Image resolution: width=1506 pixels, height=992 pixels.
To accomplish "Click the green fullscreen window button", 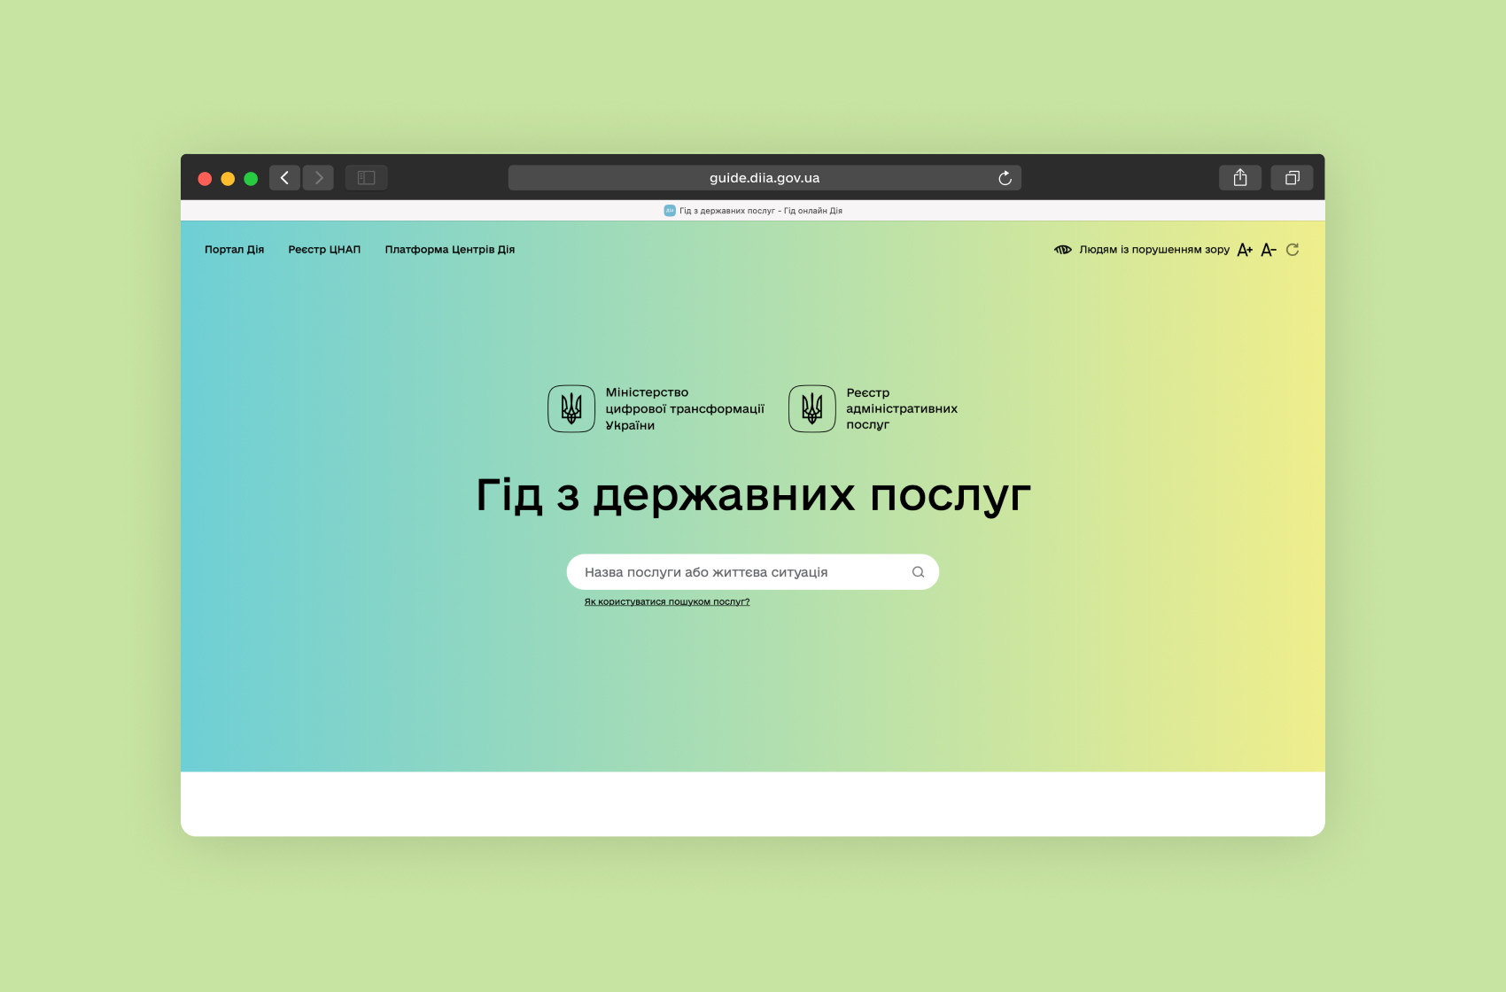I will (x=251, y=179).
